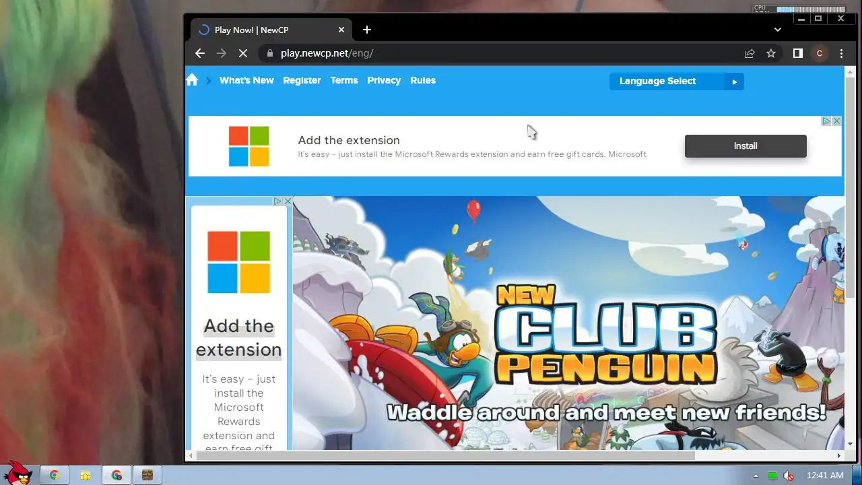Click the muted volume tray icon
The height and width of the screenshot is (485, 862).
coord(788,476)
